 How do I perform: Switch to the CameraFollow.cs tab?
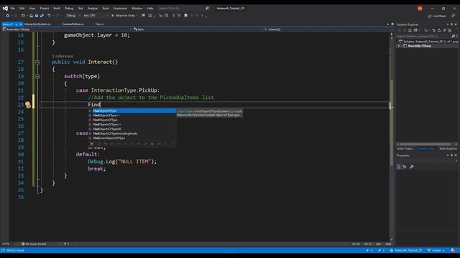coord(73,24)
